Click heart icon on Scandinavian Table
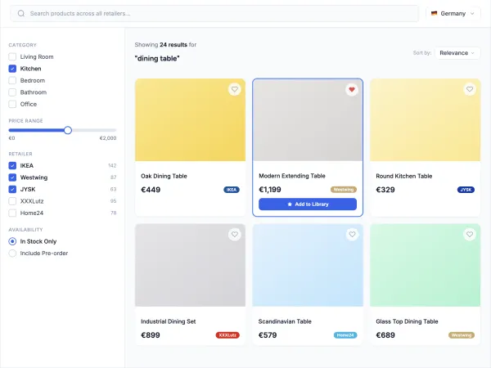The height and width of the screenshot is (368, 491). pos(352,235)
